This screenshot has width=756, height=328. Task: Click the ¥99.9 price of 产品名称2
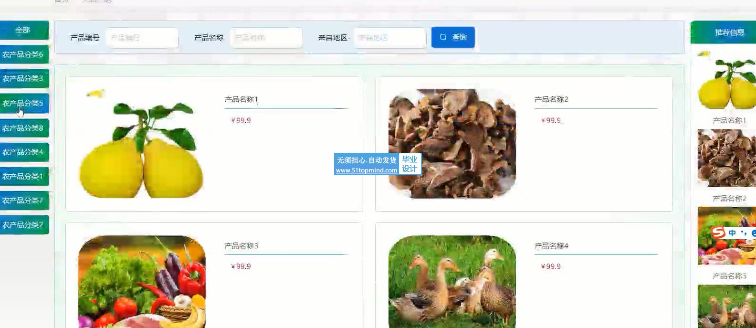click(x=551, y=120)
